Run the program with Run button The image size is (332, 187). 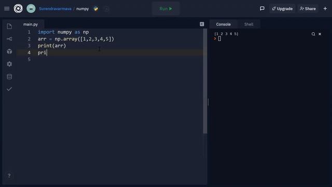pyautogui.click(x=166, y=9)
